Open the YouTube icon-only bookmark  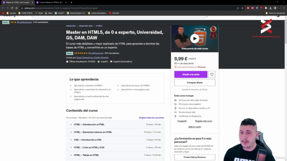pyautogui.click(x=3, y=13)
